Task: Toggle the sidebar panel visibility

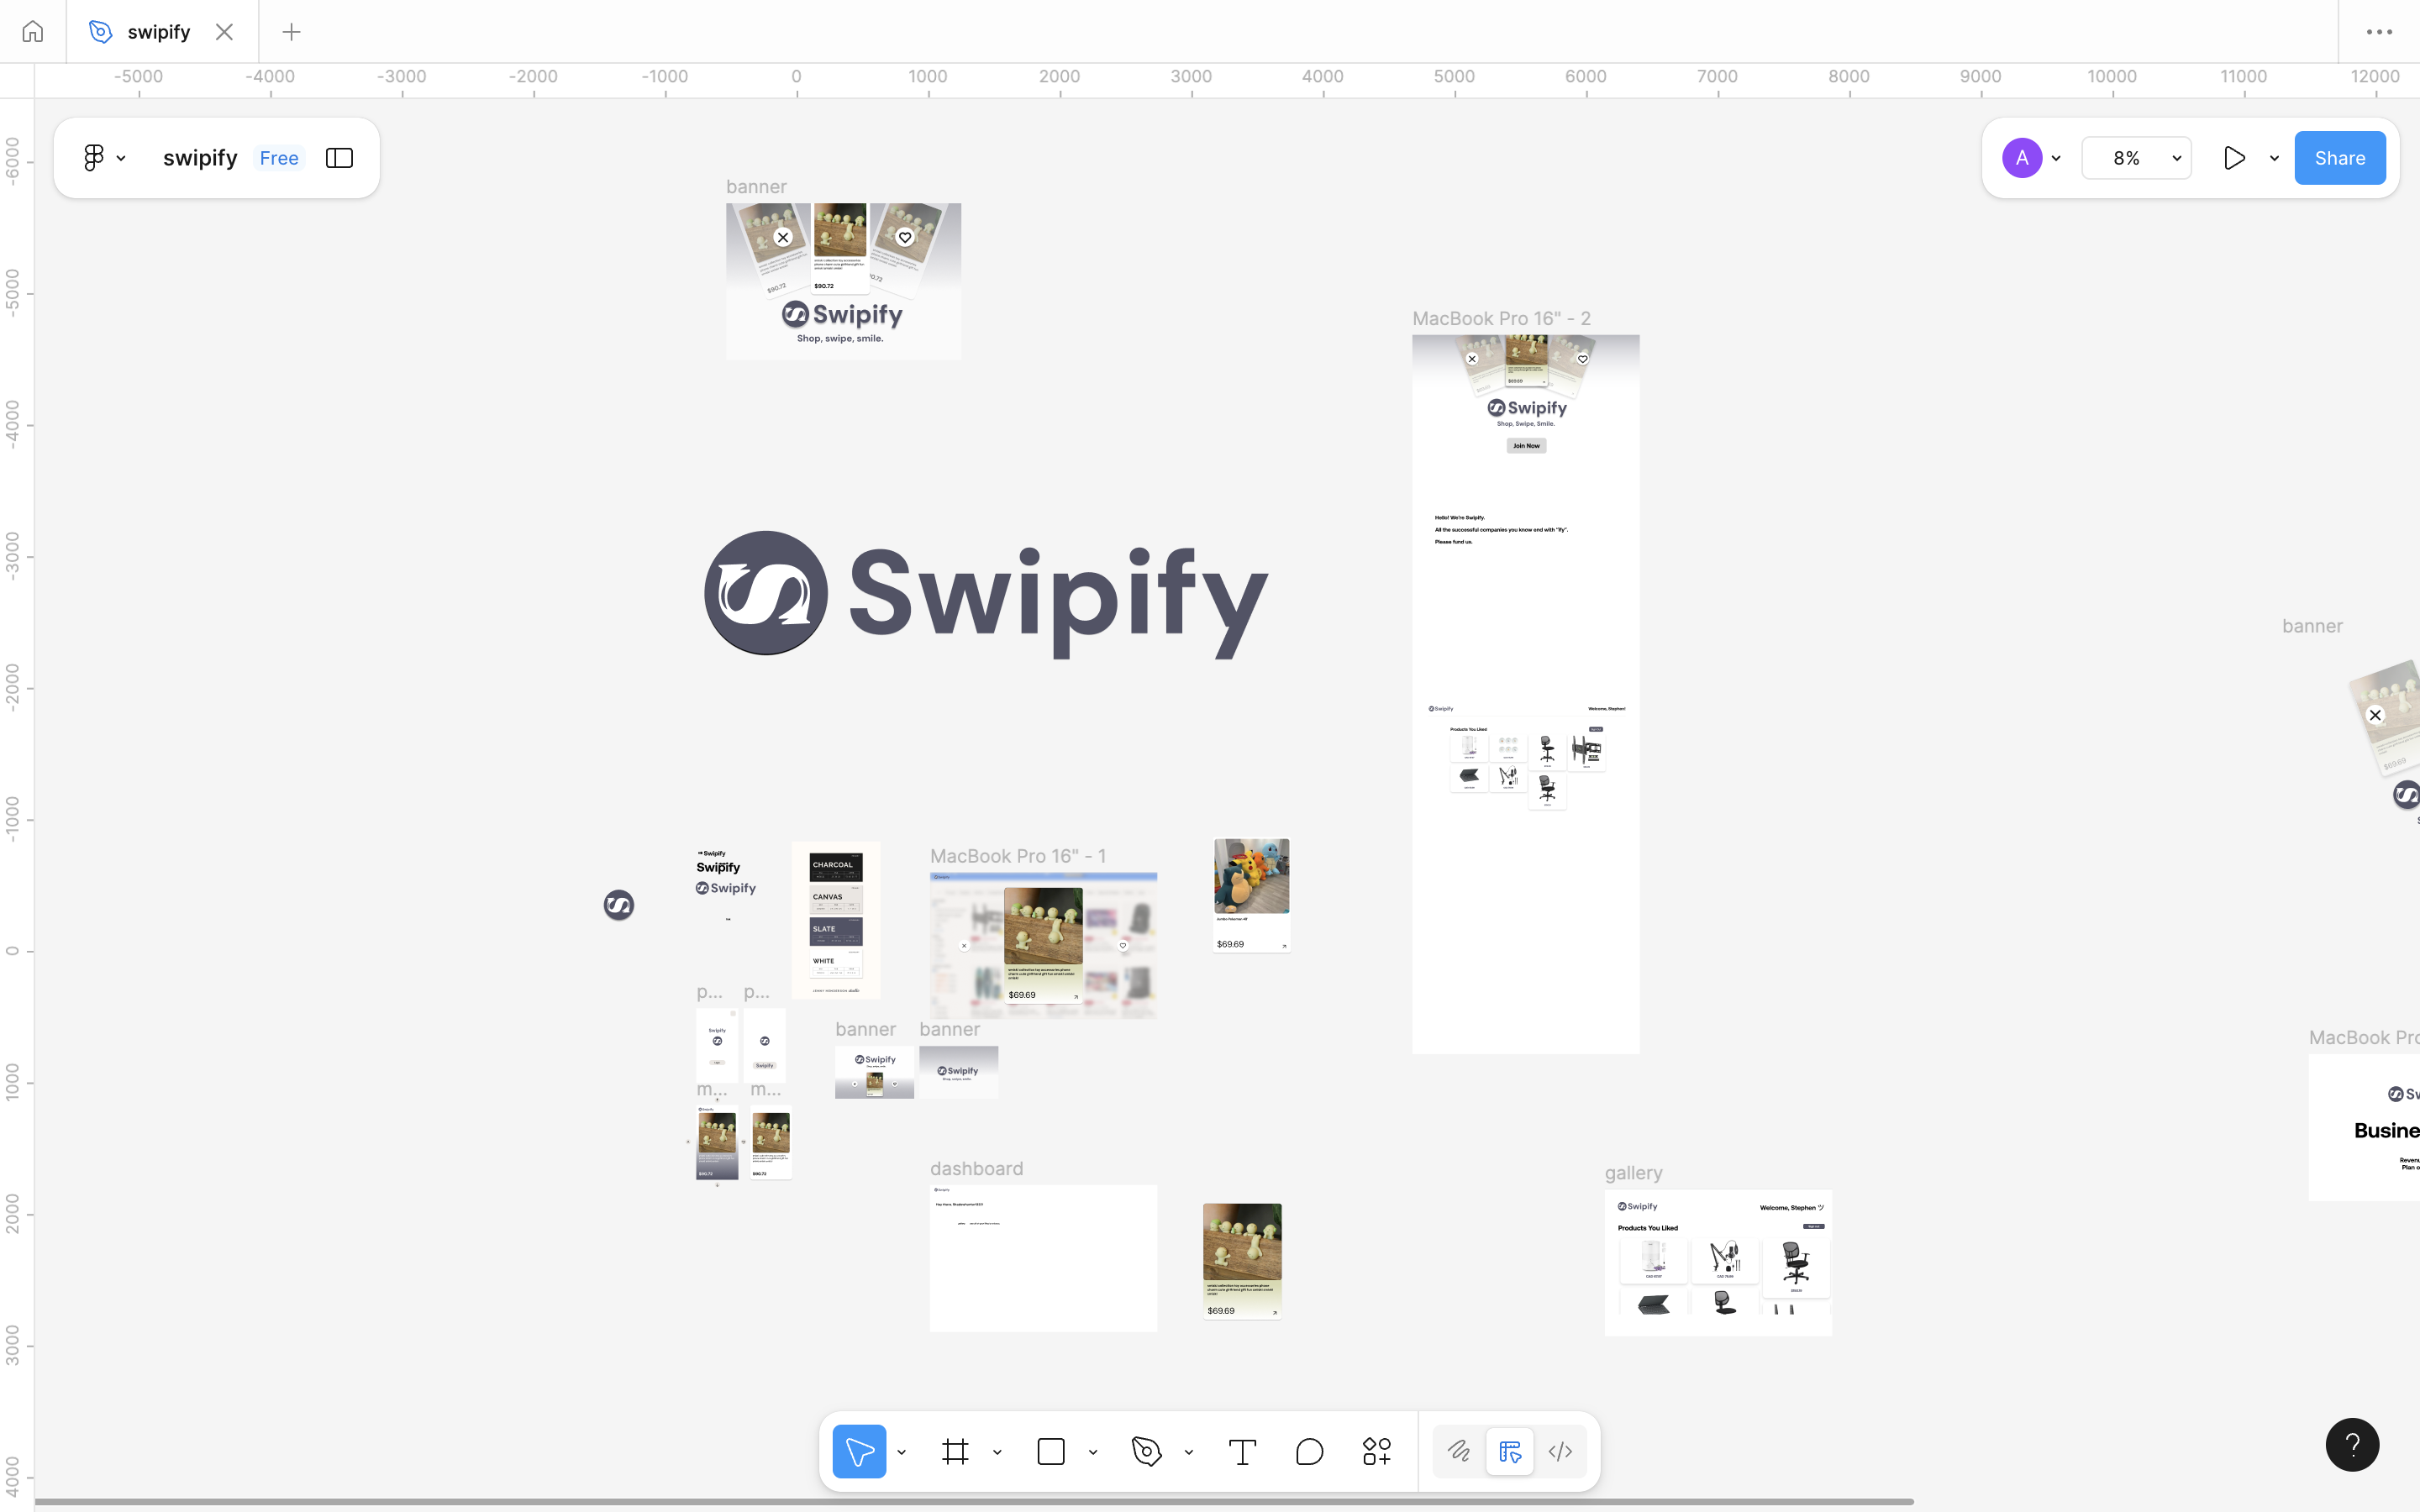Action: 339,158
